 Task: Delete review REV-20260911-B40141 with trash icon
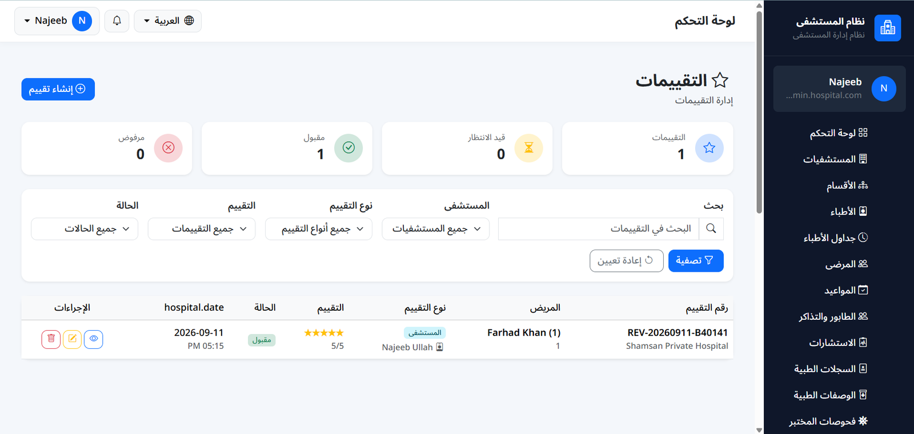(x=51, y=339)
